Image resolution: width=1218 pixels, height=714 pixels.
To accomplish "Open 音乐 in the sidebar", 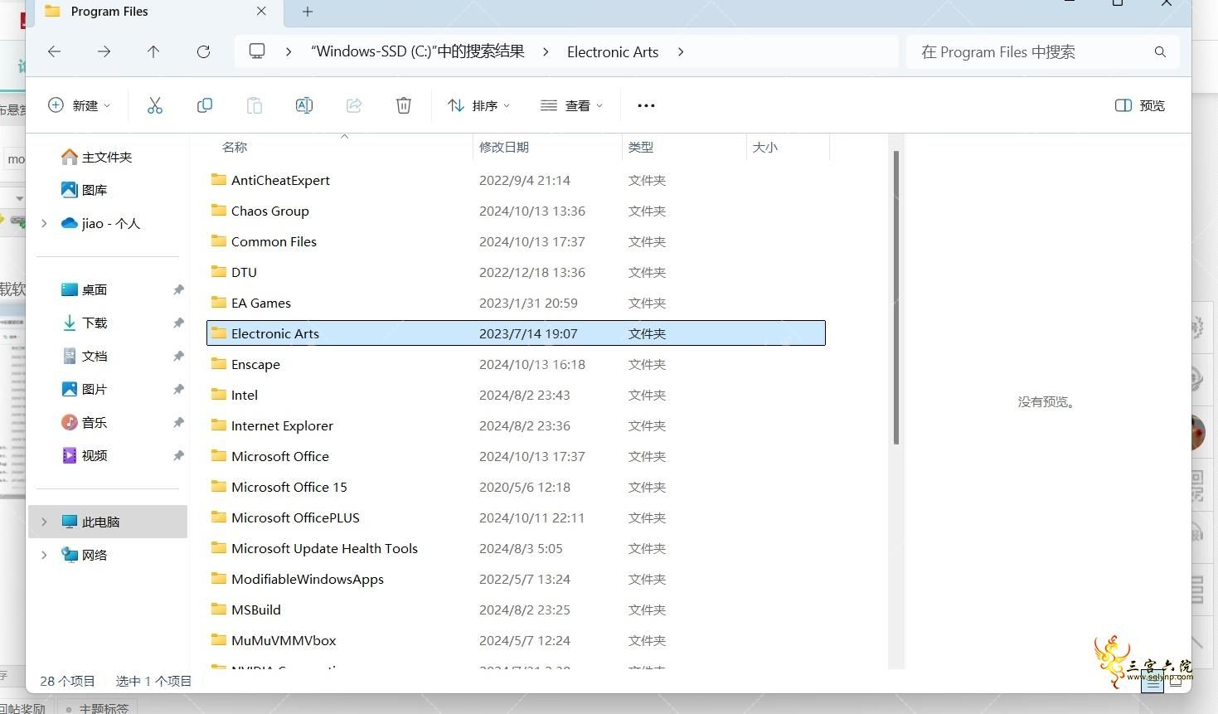I will click(x=85, y=422).
